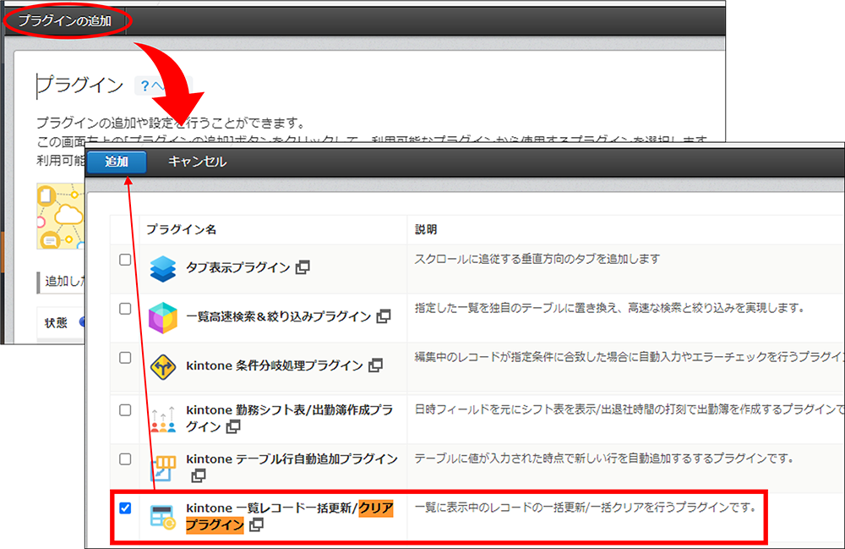The width and height of the screenshot is (845, 549).
Task: Click the 条件分岐処理 yellow road-sign icon
Action: (163, 367)
